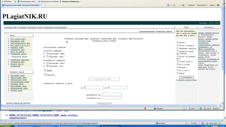Open the Проверить ник sidebar link

tap(17, 41)
